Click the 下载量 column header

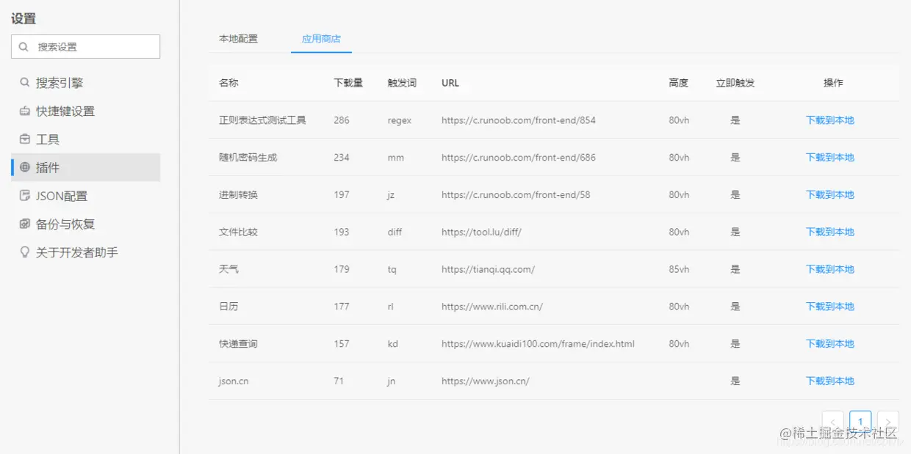pyautogui.click(x=348, y=83)
